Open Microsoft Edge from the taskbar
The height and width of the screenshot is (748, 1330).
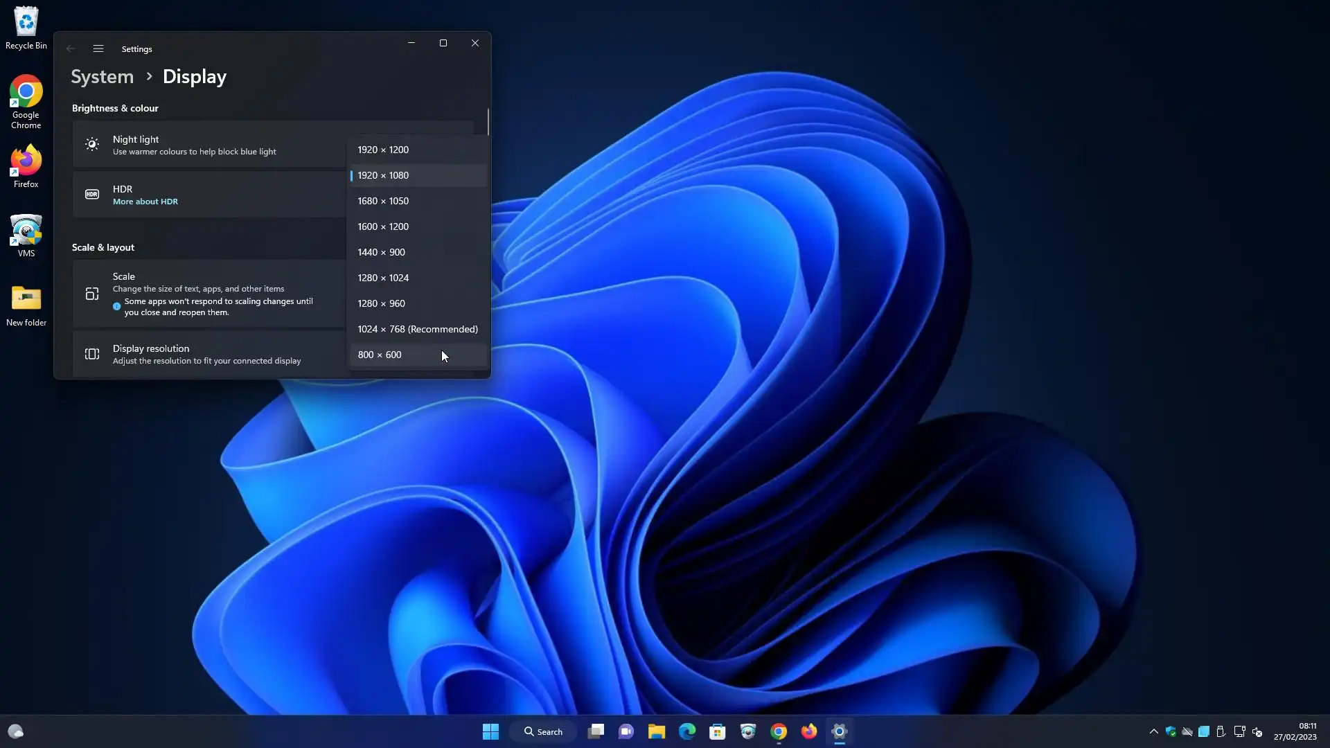(x=686, y=732)
